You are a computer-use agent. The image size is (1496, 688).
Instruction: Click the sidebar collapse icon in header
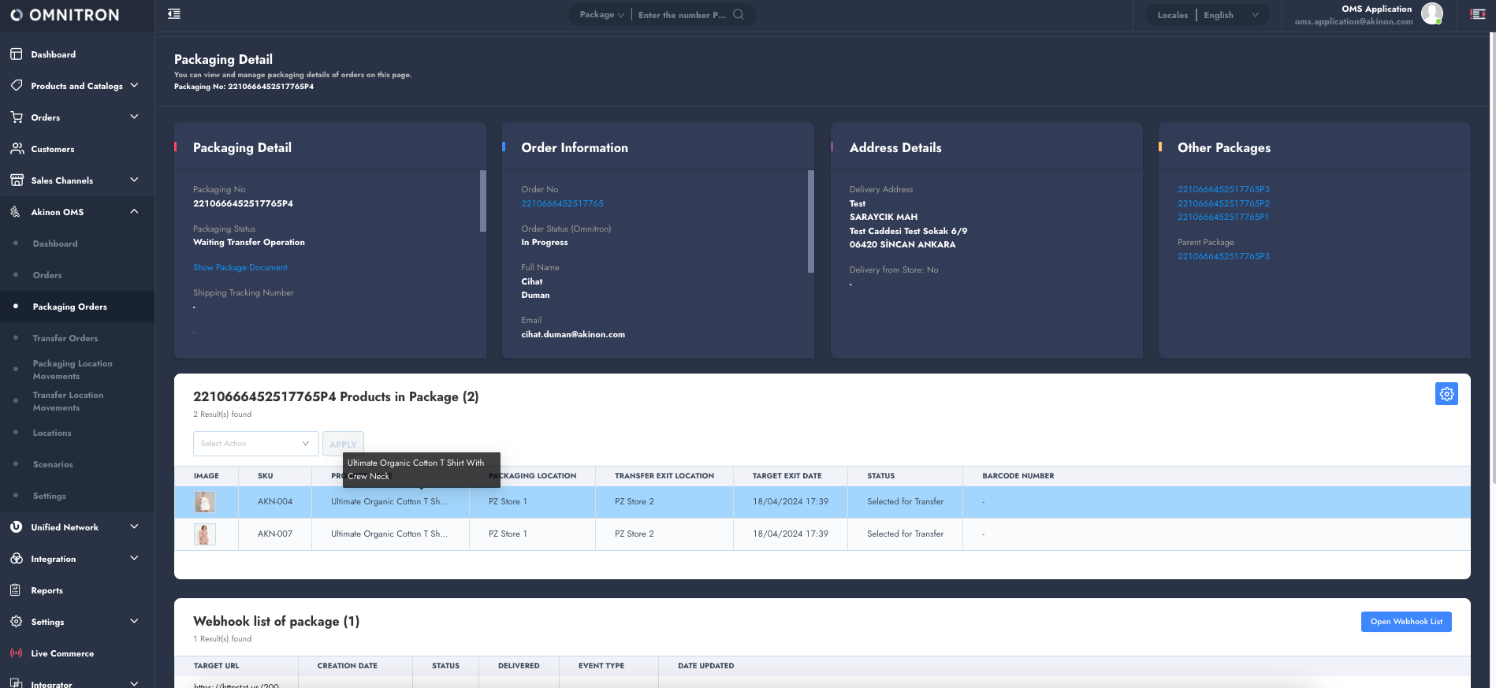(x=174, y=14)
